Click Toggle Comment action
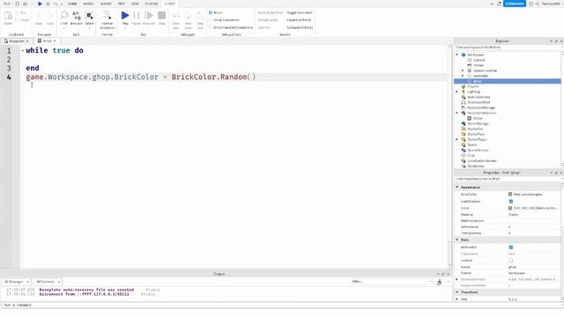Image resolution: width=564 pixels, height=317 pixels. coord(300,12)
